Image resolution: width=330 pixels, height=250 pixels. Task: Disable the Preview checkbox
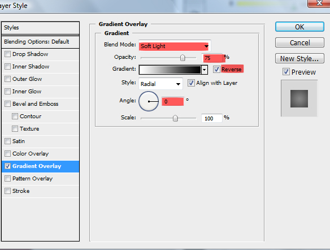pyautogui.click(x=286, y=72)
